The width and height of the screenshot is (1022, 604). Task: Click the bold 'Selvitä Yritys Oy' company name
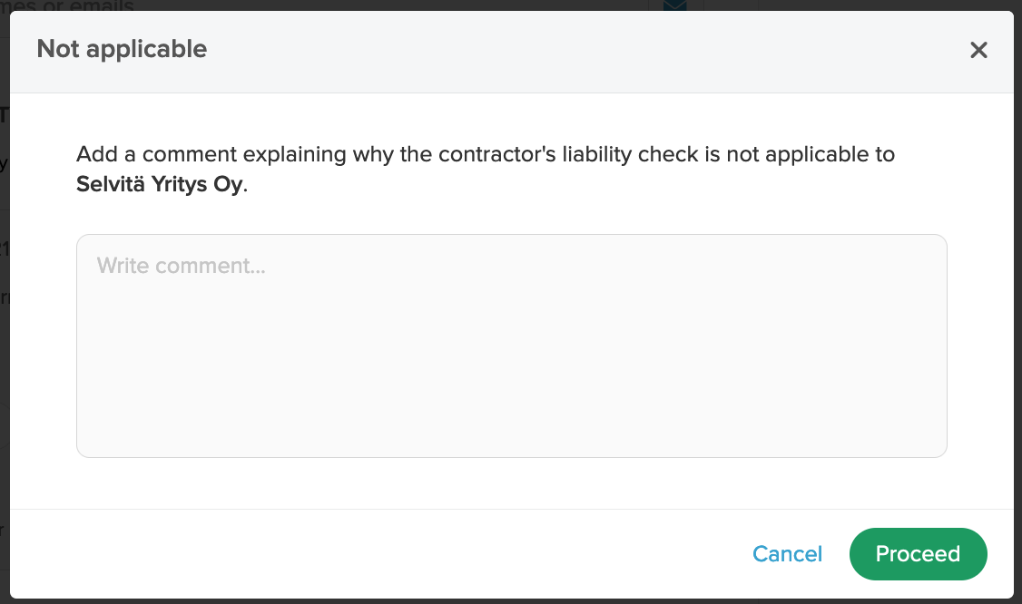tap(160, 184)
